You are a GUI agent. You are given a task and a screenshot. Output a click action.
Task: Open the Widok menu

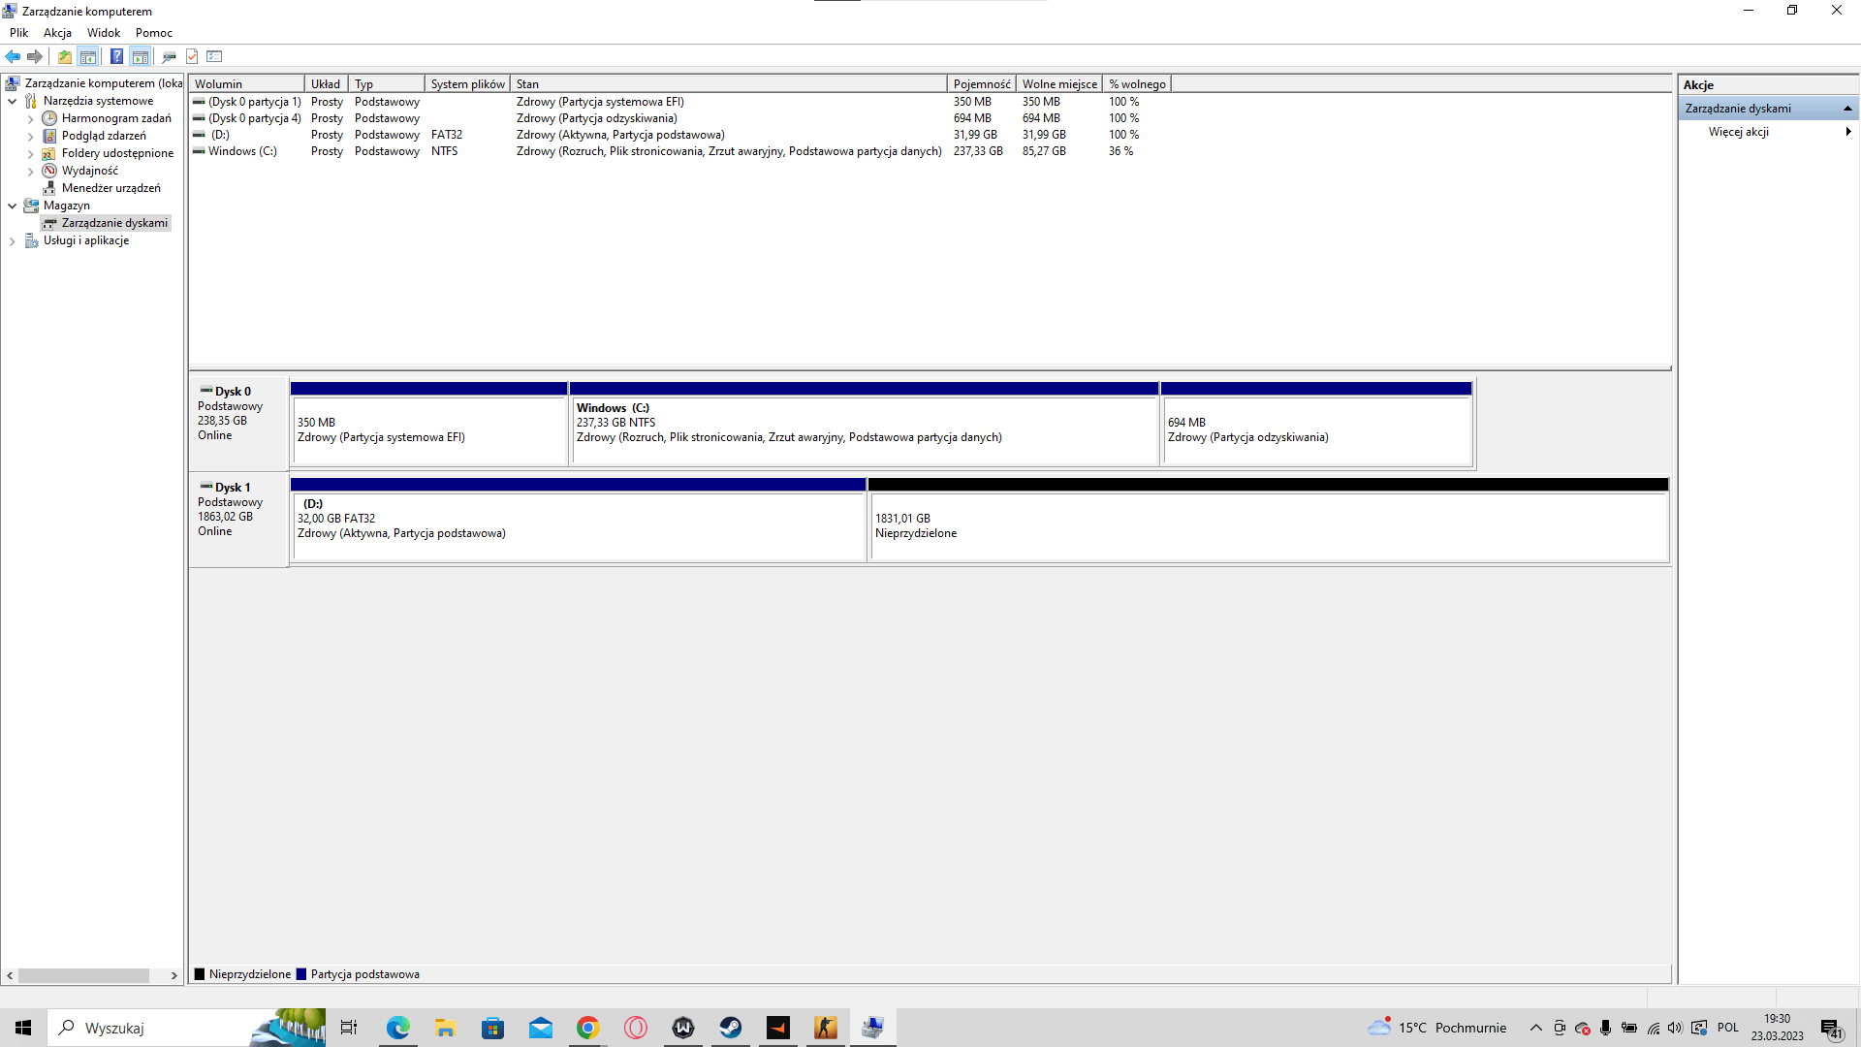point(104,32)
